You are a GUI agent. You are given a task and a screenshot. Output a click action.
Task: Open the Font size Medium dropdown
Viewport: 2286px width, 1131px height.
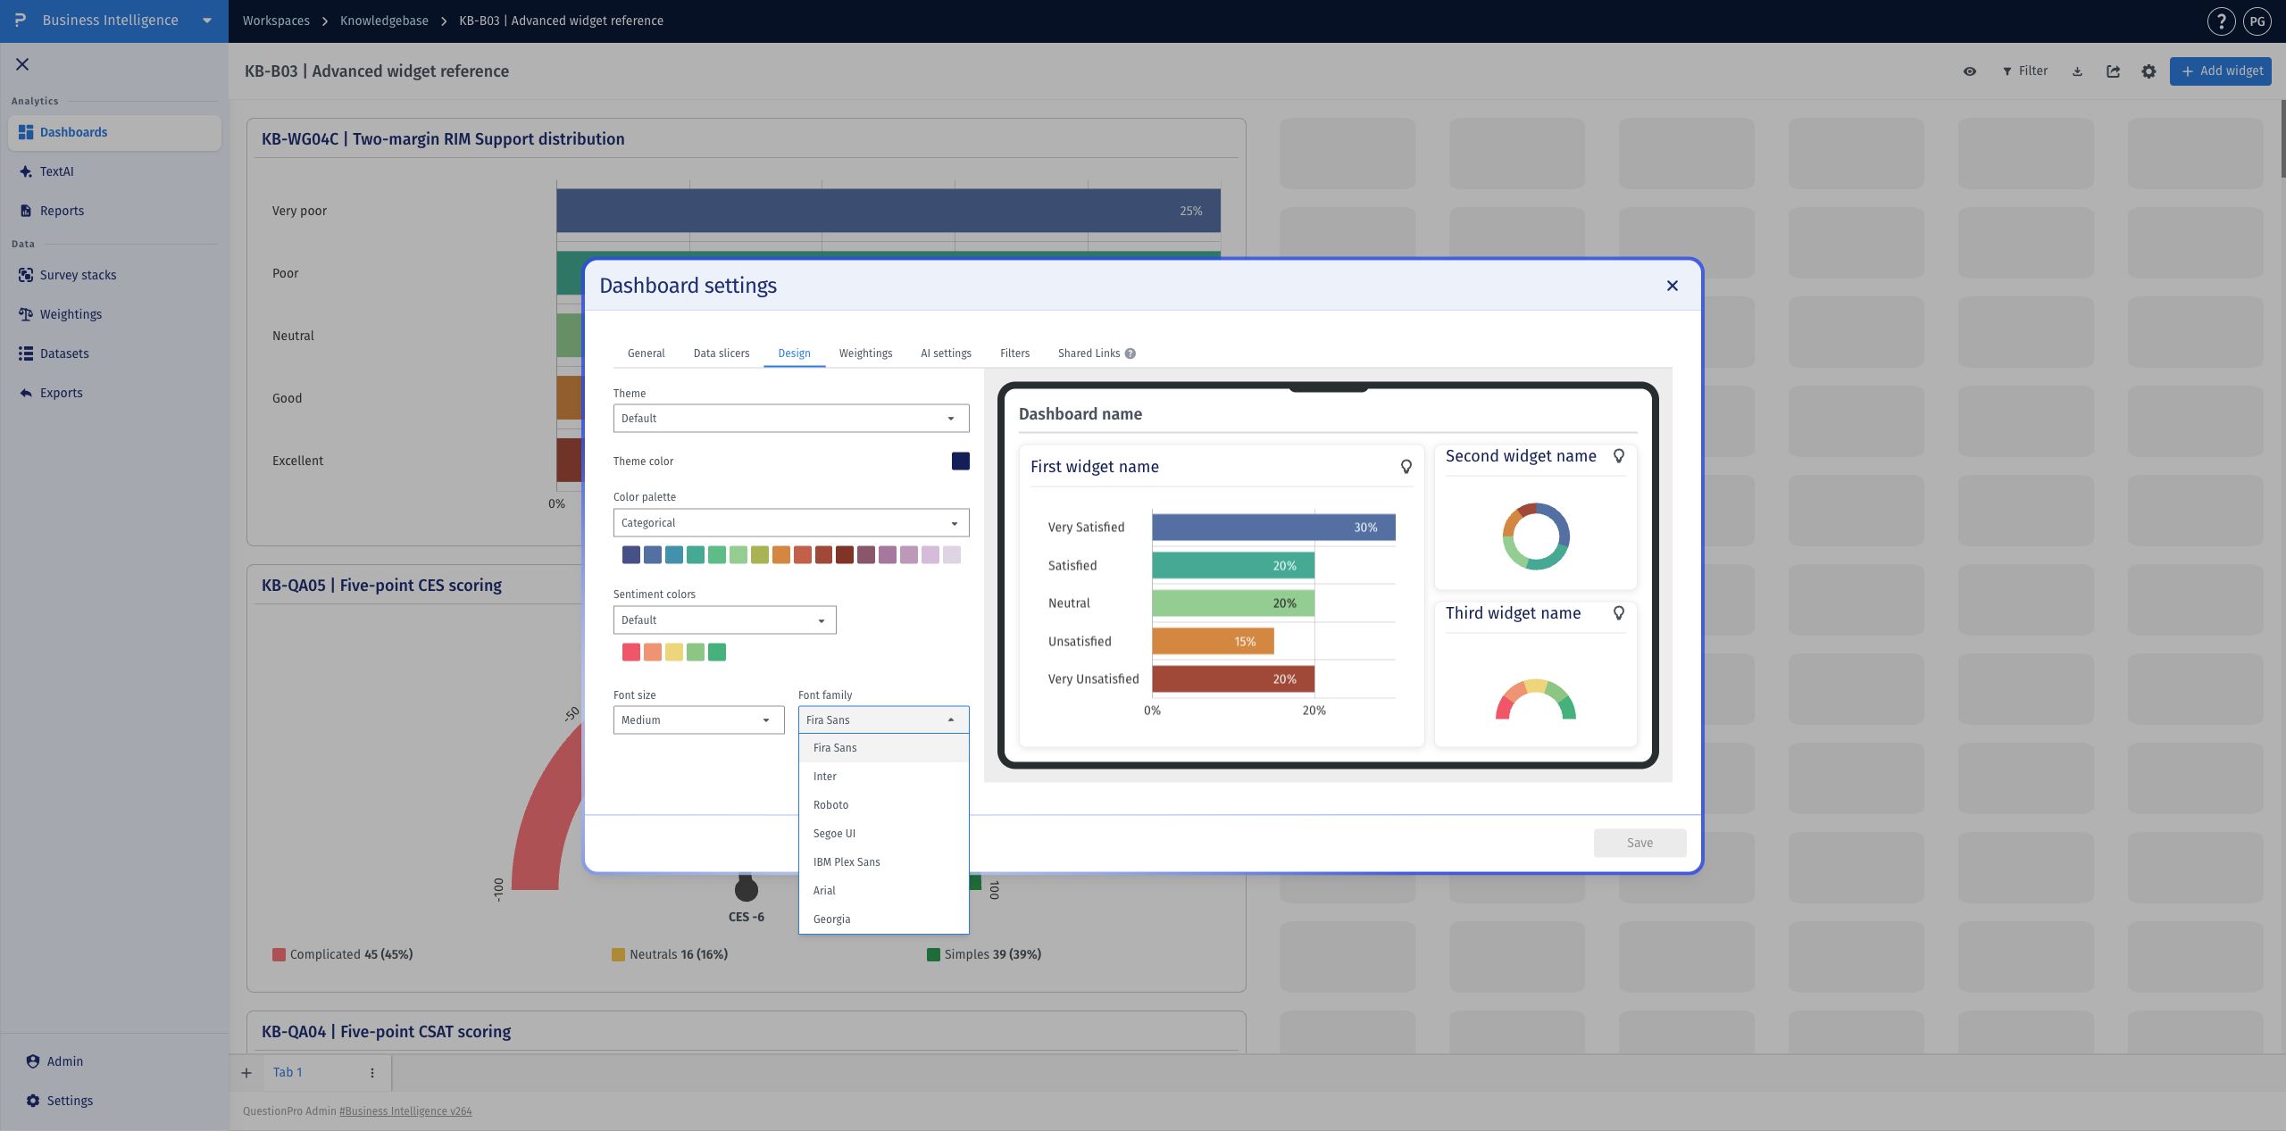pos(698,720)
